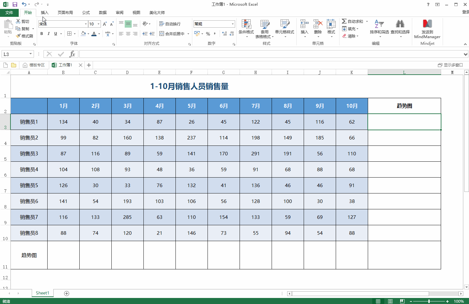
Task: Click the AutoSum (自动求和) button
Action: click(353, 21)
